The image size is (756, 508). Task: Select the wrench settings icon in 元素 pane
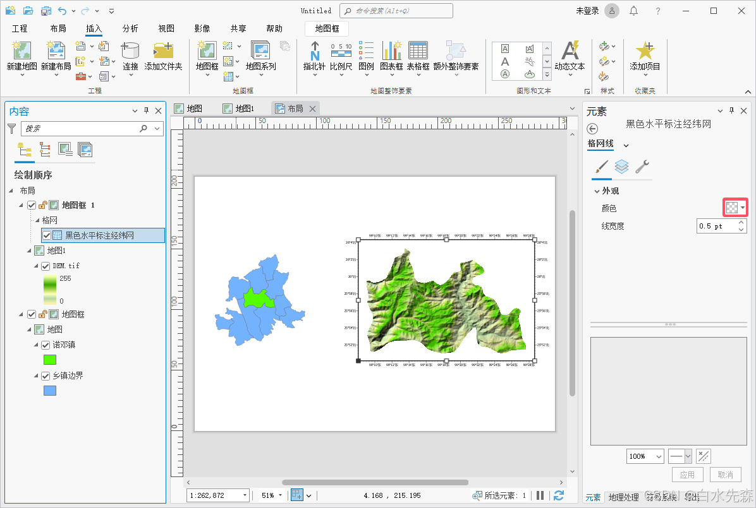(x=642, y=167)
